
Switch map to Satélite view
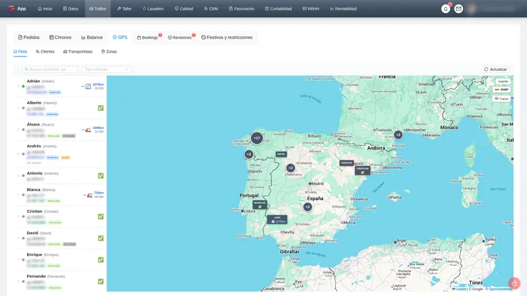[503, 82]
